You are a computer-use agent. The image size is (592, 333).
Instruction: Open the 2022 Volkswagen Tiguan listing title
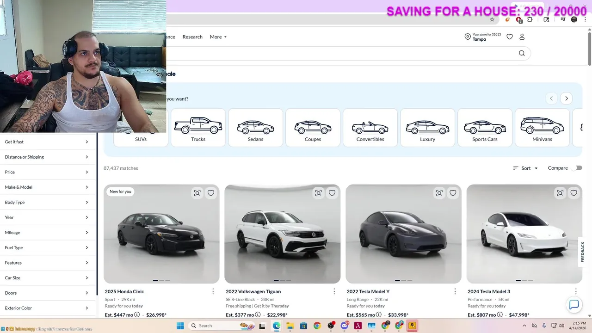(253, 291)
